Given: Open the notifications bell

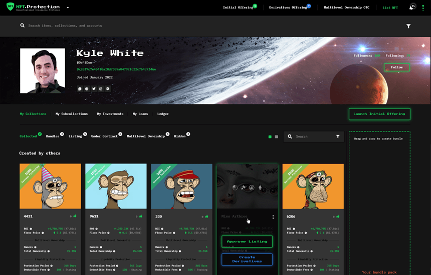Looking at the screenshot, I should click(x=411, y=7).
